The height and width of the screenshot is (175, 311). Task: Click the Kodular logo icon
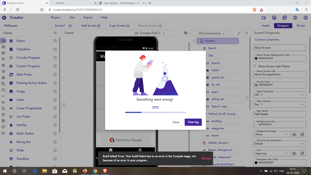point(4,18)
